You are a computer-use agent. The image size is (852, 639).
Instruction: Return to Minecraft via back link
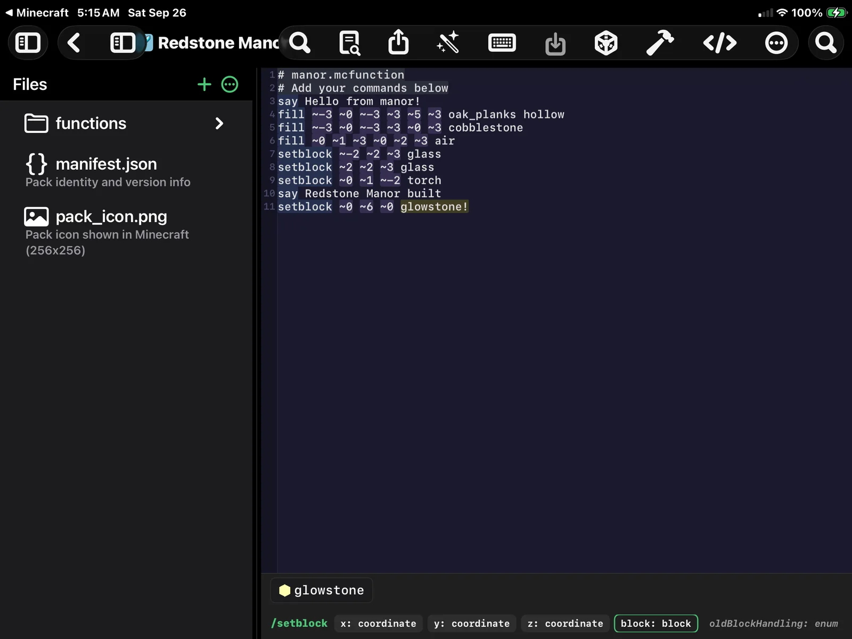click(x=37, y=13)
